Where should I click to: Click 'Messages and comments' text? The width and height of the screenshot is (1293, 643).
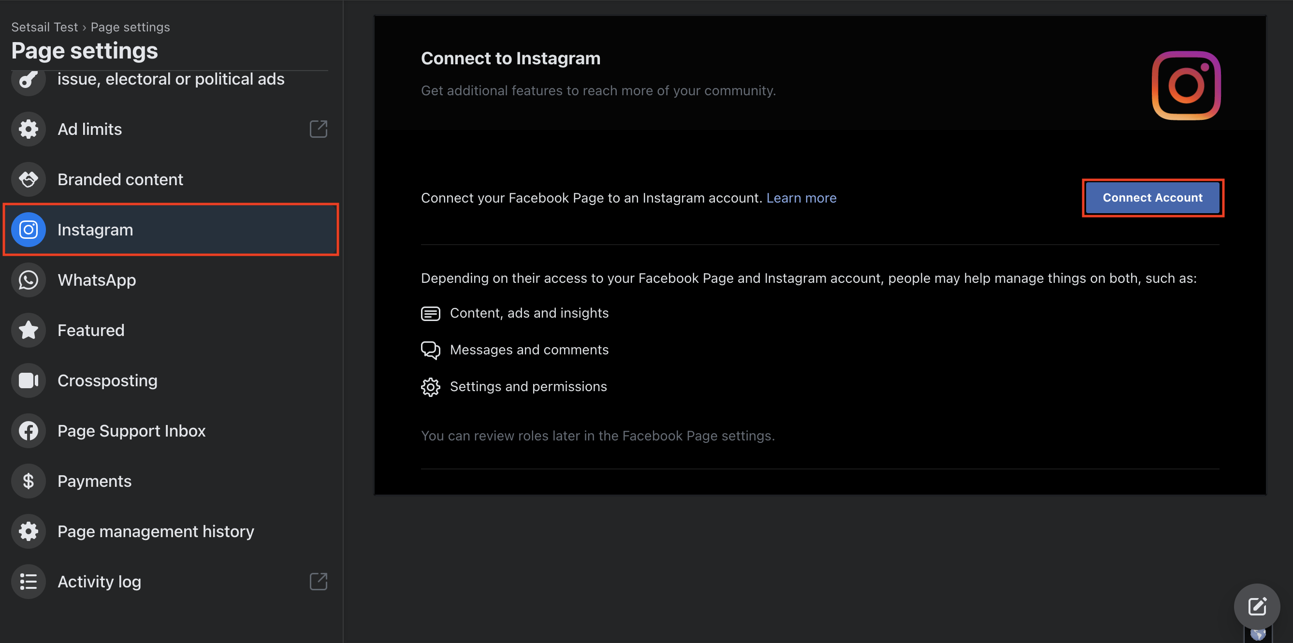[x=529, y=350]
